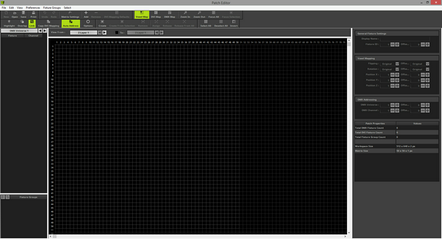
Task: Click the black color swatch next to To
Action: 117,33
